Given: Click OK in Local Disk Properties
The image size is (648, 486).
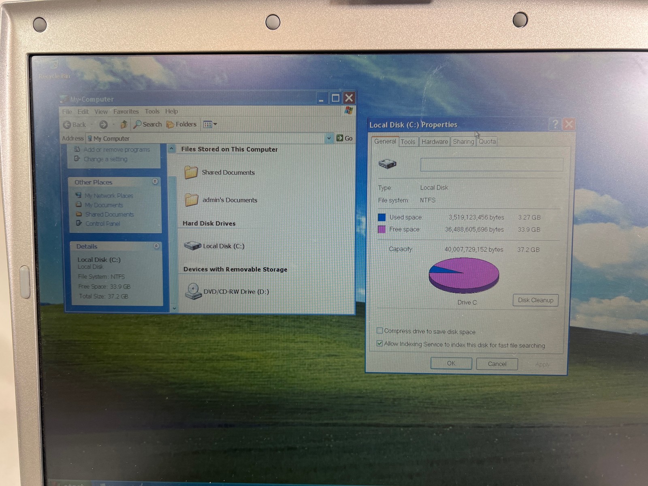Looking at the screenshot, I should coord(451,363).
